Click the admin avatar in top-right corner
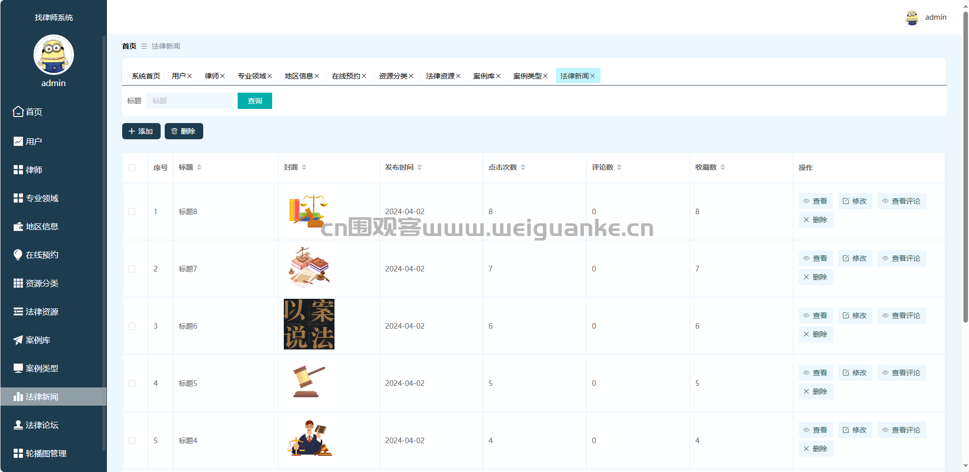The width and height of the screenshot is (969, 472). [912, 17]
